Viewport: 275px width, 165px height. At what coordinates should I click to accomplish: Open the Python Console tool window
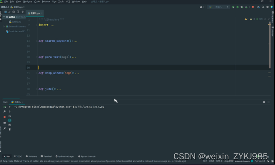(87, 157)
